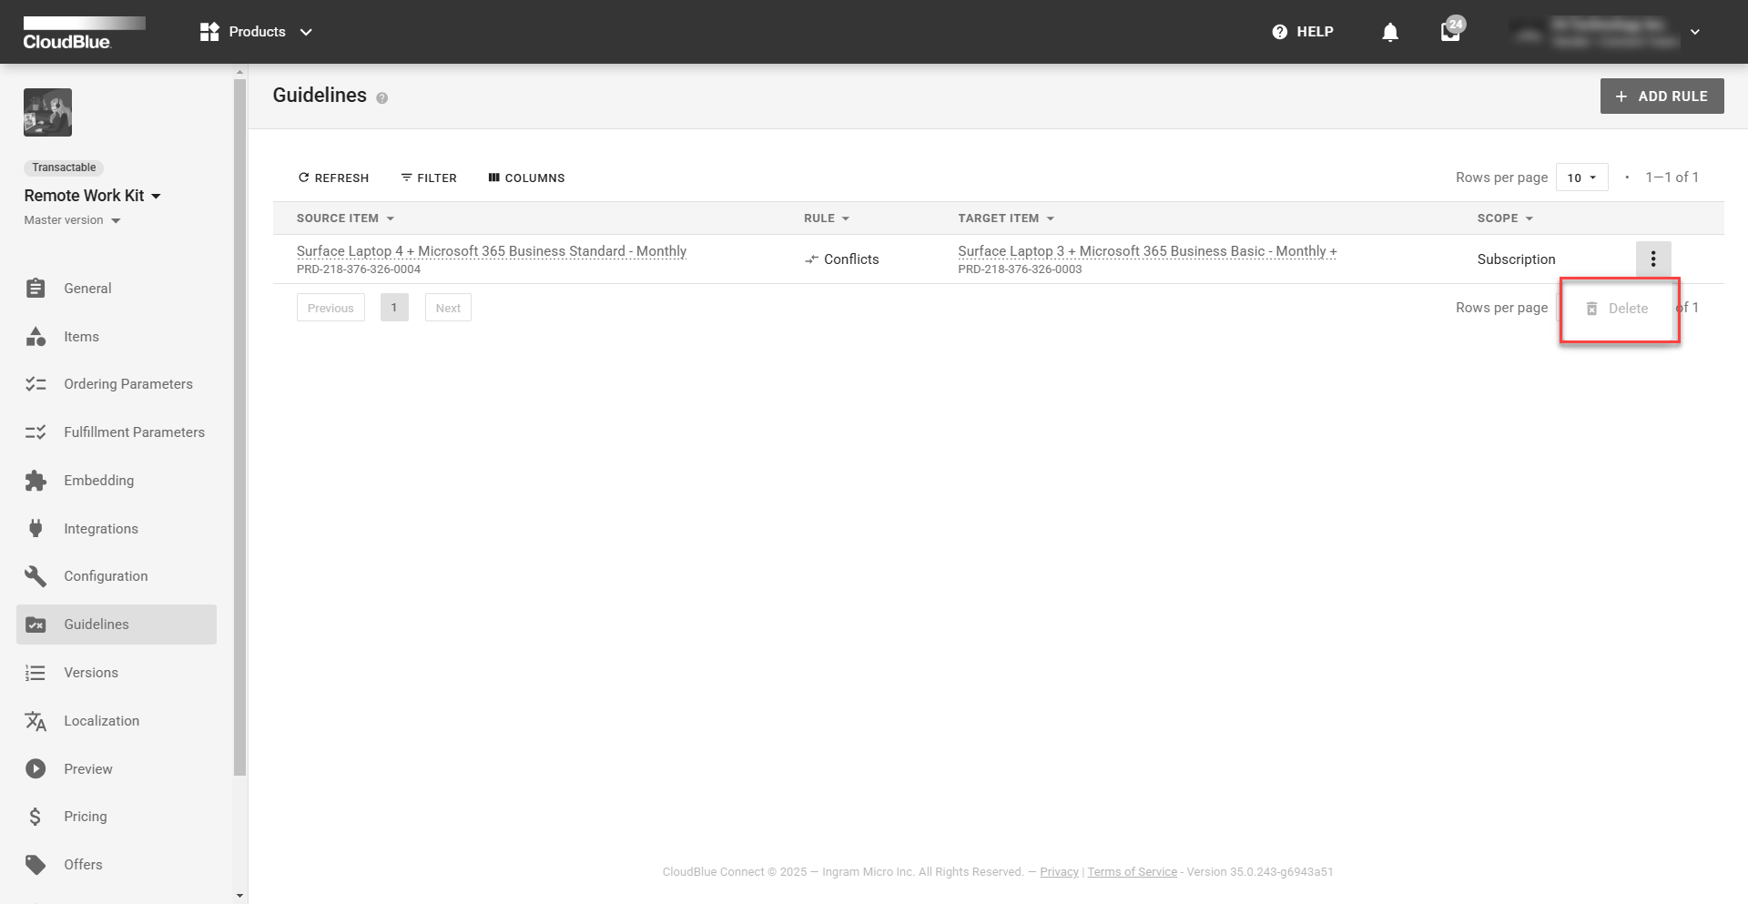Image resolution: width=1748 pixels, height=904 pixels.
Task: Open Surface Laptop 4 source item link
Action: (x=492, y=251)
